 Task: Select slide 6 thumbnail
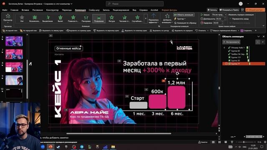[x=14, y=41]
